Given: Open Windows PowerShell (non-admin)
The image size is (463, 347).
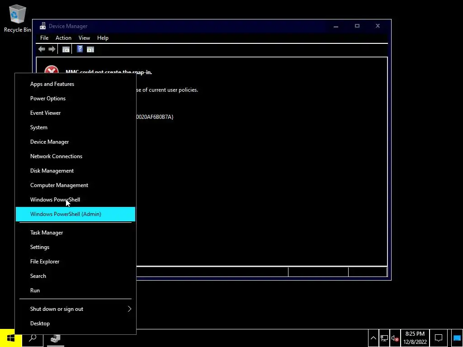Looking at the screenshot, I should 76,200.
